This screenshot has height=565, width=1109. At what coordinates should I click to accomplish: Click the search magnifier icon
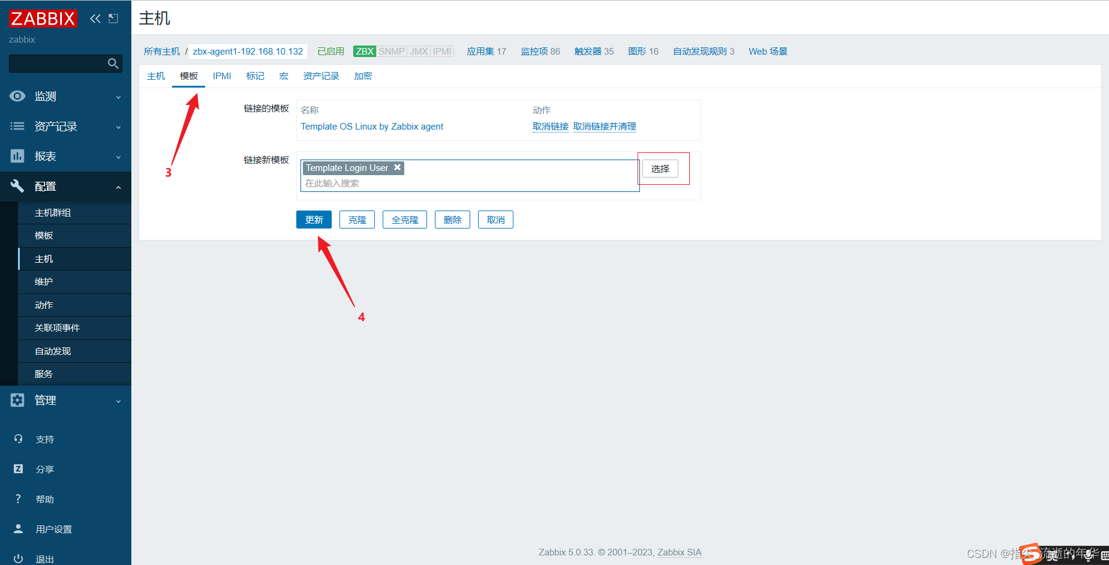[x=113, y=64]
